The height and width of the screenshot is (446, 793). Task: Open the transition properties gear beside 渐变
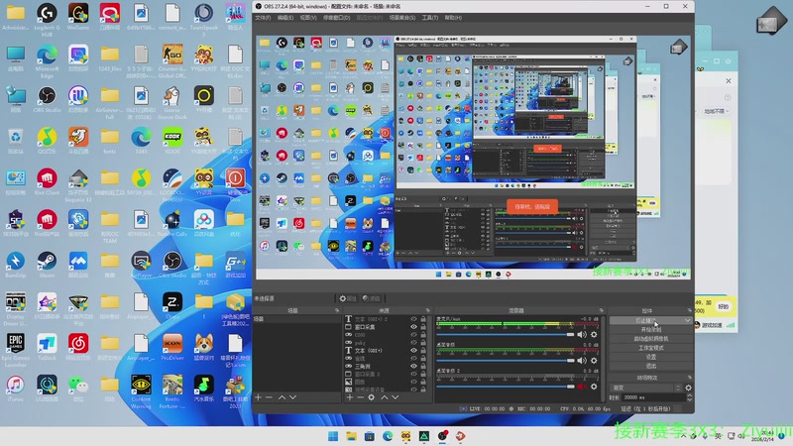pyautogui.click(x=688, y=388)
